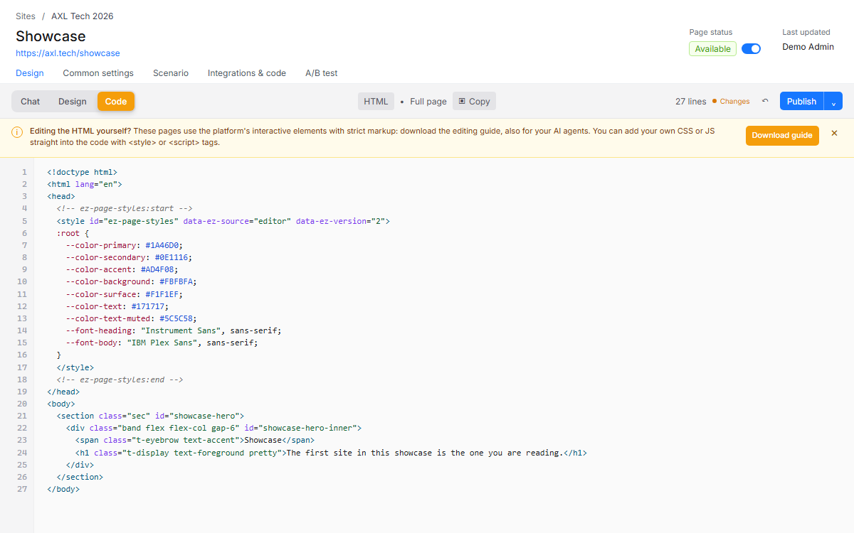The image size is (854, 533).
Task: Click the Available status badge
Action: [712, 49]
